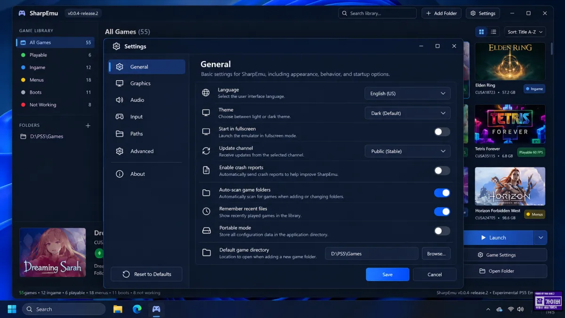Open the Theme dropdown
This screenshot has height=318, width=565.
pos(408,113)
